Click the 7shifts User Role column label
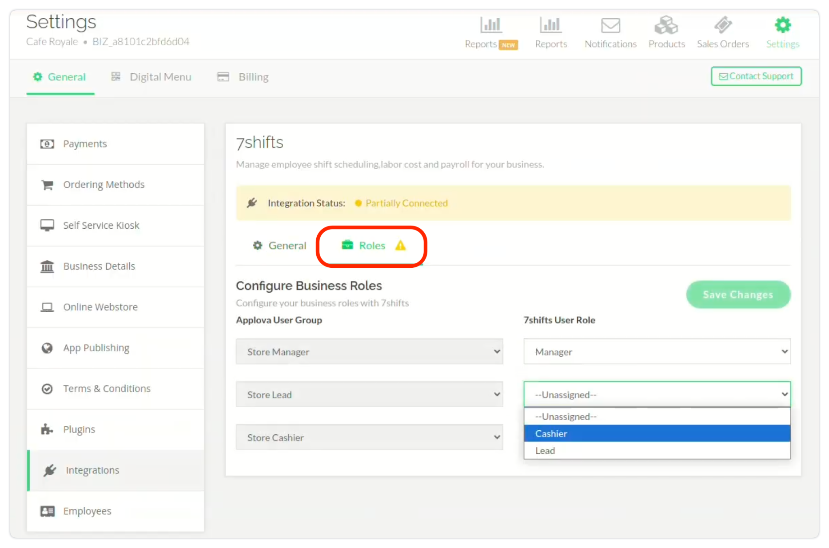Screen dimensions: 829x548 559,320
